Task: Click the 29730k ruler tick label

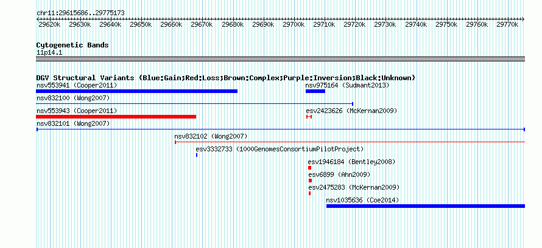Action: [385, 24]
